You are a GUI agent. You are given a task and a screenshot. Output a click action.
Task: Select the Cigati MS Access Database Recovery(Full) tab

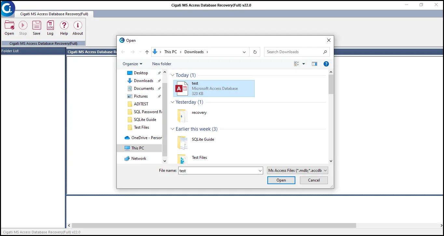point(54,14)
